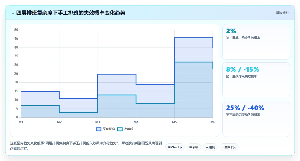Toggle the 改善后 legend series

pos(125,129)
